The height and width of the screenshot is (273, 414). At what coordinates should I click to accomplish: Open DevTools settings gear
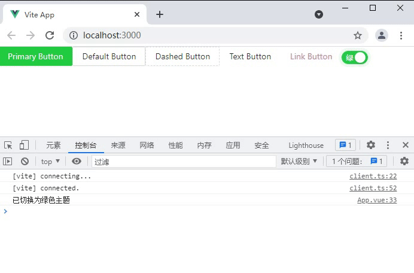[371, 145]
